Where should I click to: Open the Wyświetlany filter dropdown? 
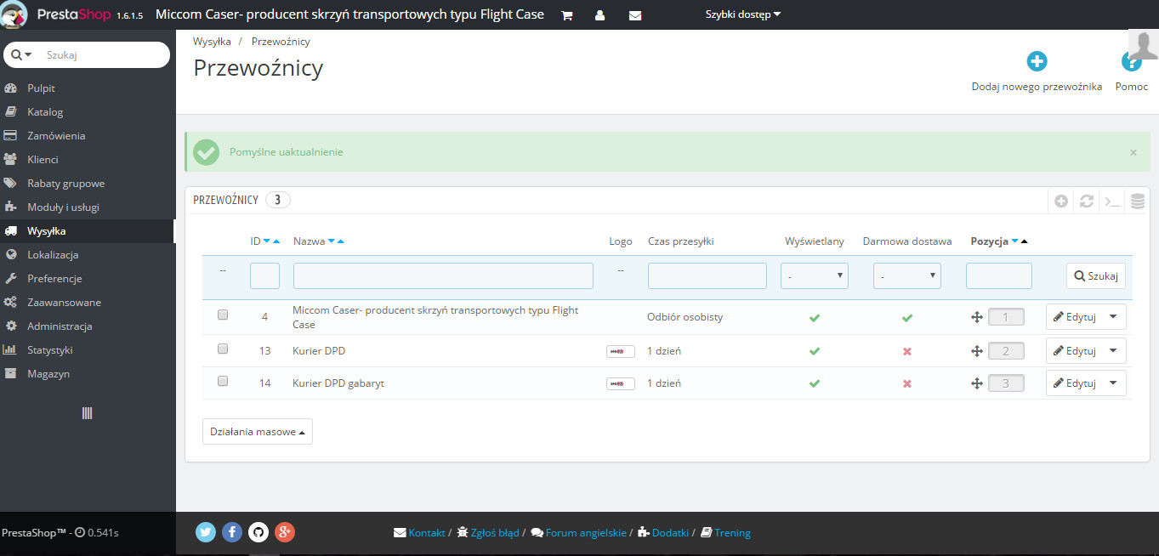(x=814, y=275)
